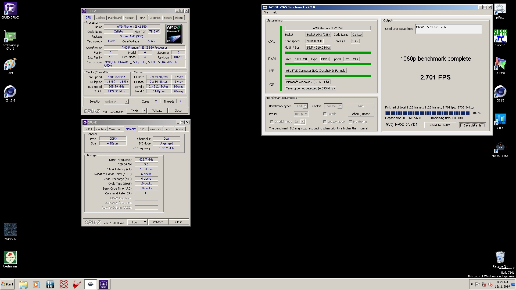Click the Core Speed value 4804.82 MHz
Image resolution: width=516 pixels, height=290 pixels.
116,77
